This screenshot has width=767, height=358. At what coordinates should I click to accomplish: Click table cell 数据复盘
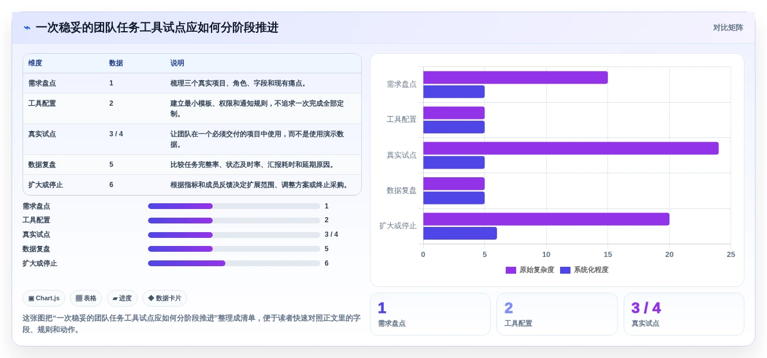(x=42, y=165)
